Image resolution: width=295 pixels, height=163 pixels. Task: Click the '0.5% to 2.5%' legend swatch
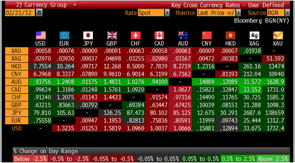[238, 159]
